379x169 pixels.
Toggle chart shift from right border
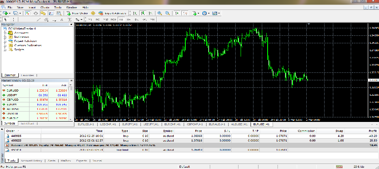185,13
